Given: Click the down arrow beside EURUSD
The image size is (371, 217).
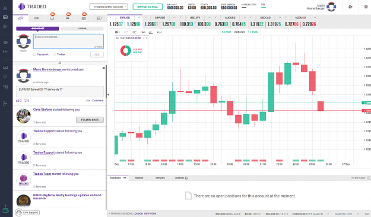Looking at the screenshot, I should (111, 17).
